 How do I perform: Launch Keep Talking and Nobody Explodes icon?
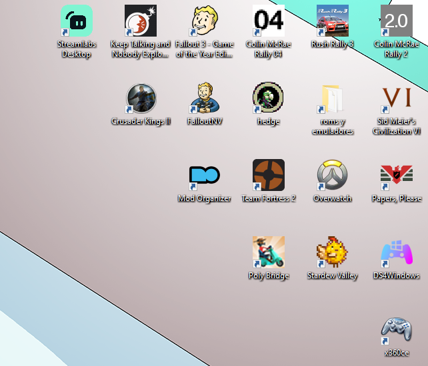coord(141,21)
